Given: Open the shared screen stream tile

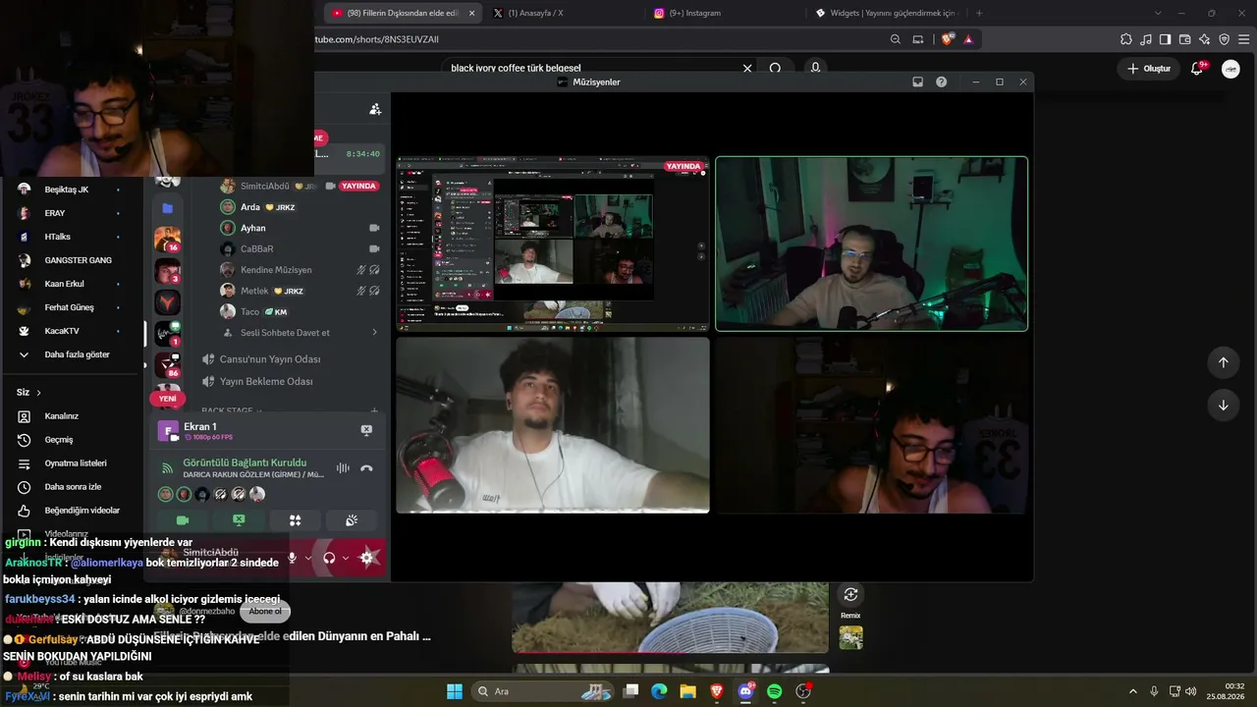Looking at the screenshot, I should pyautogui.click(x=553, y=244).
